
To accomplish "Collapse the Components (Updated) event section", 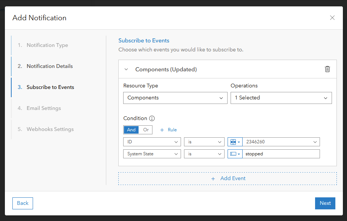I will 126,69.
